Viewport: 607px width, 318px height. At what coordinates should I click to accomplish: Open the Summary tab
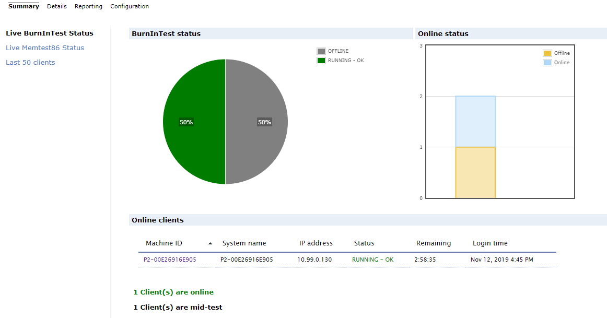point(24,6)
